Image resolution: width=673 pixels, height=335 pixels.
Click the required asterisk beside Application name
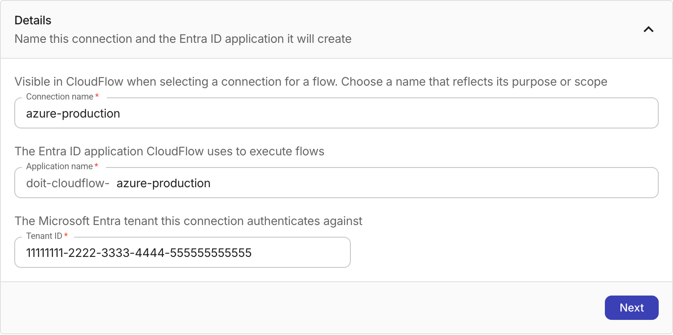[x=97, y=166]
